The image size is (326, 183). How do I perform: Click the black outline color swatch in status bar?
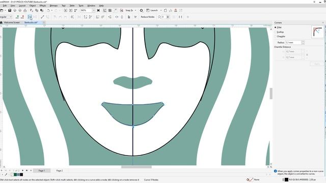286,179
